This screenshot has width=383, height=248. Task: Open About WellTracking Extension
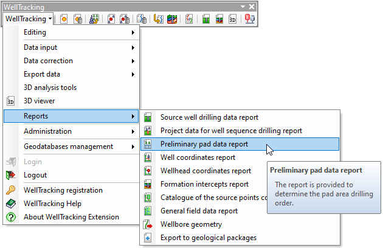pyautogui.click(x=71, y=217)
